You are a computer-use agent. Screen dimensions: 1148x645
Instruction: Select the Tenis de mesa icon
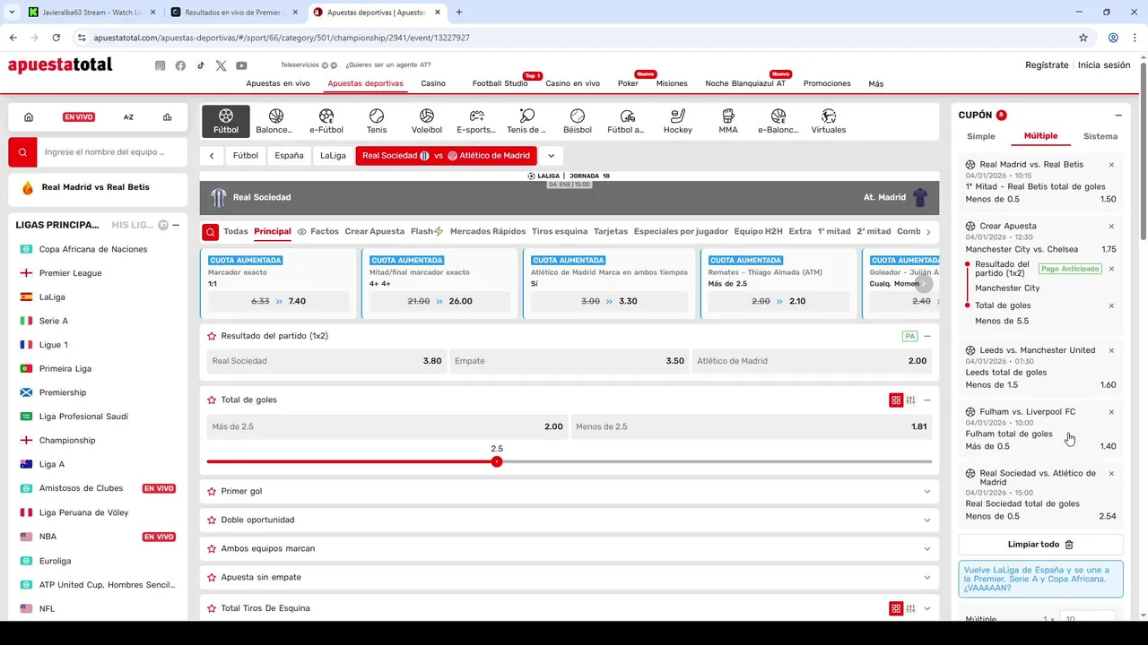coord(526,121)
